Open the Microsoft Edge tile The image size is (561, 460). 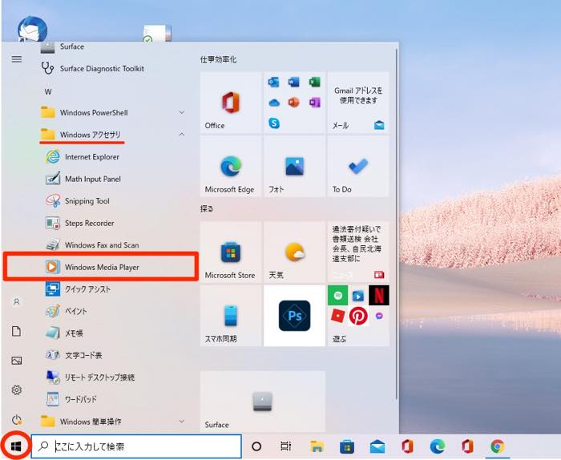[231, 167]
